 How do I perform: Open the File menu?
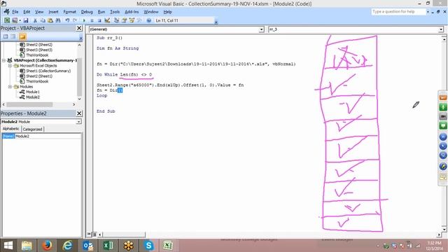15,12
